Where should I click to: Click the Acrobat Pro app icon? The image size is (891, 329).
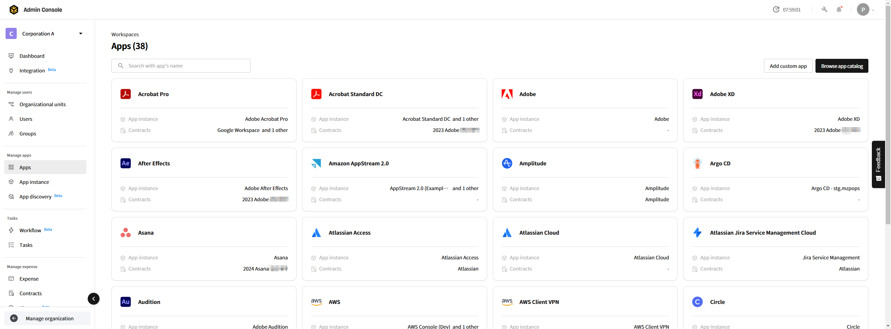point(126,94)
